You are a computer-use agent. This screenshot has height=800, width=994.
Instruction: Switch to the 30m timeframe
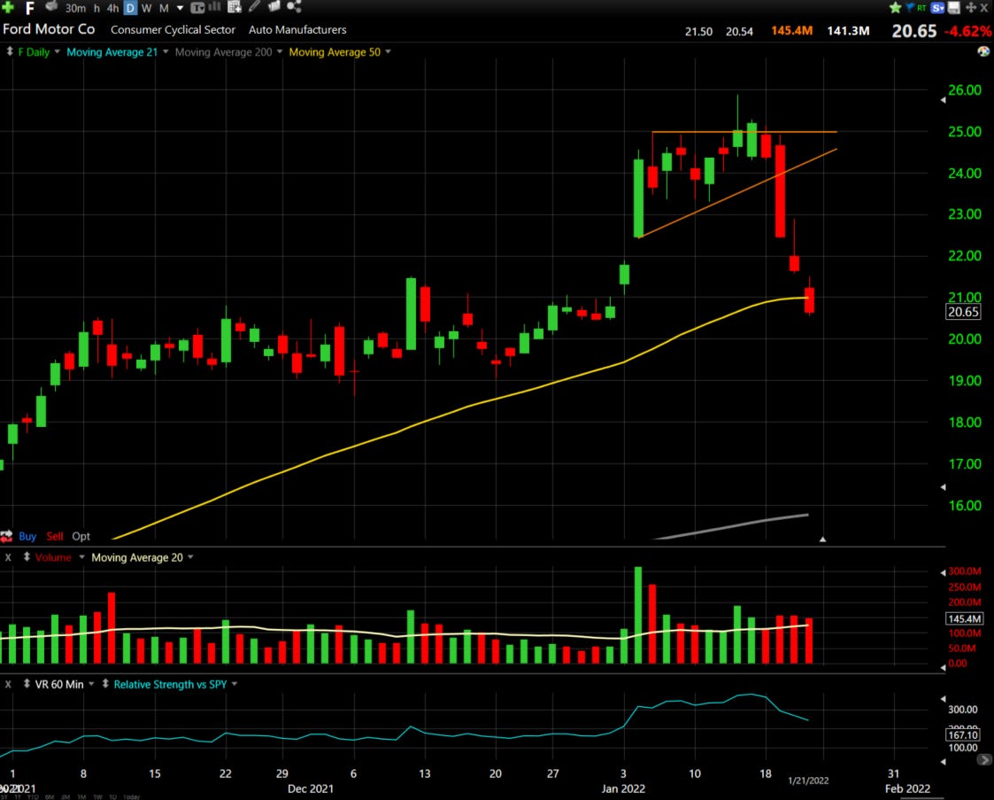click(75, 8)
